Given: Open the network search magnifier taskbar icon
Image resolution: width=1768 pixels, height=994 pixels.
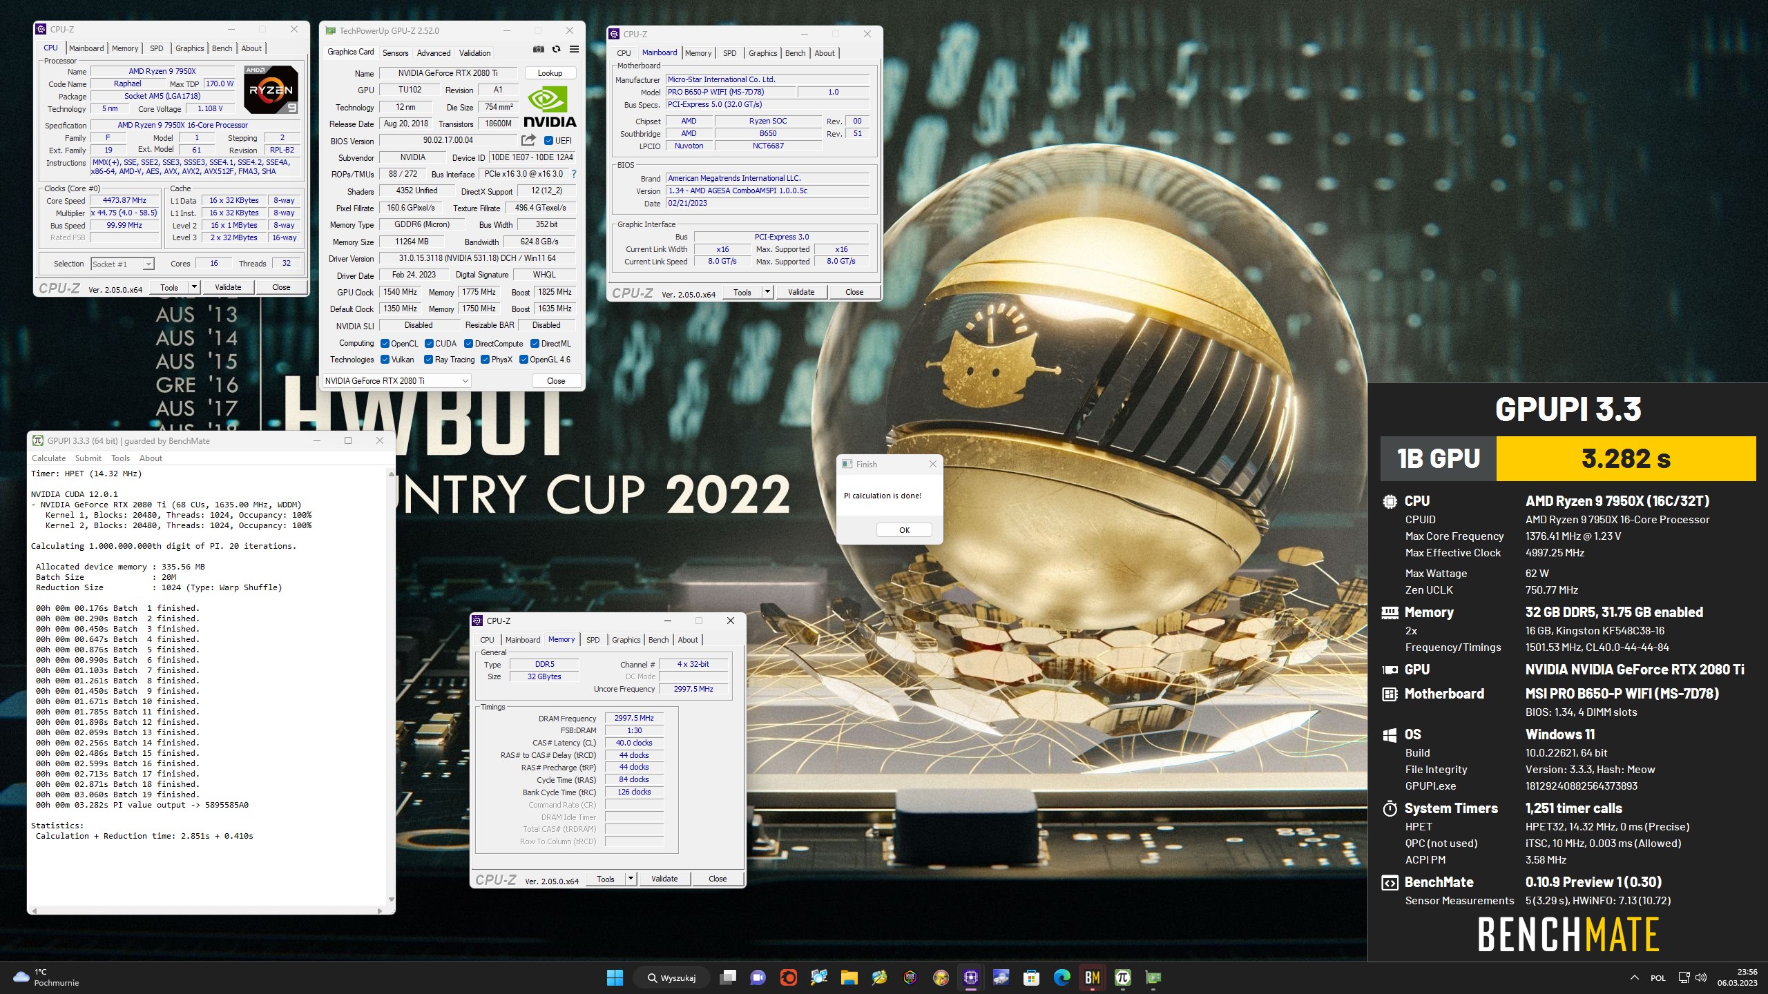Looking at the screenshot, I should point(819,977).
